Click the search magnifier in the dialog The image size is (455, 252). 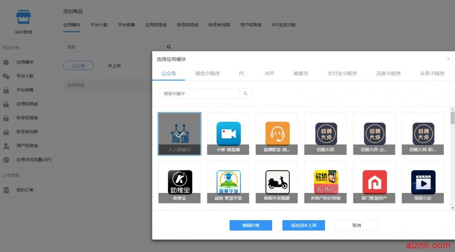click(245, 94)
